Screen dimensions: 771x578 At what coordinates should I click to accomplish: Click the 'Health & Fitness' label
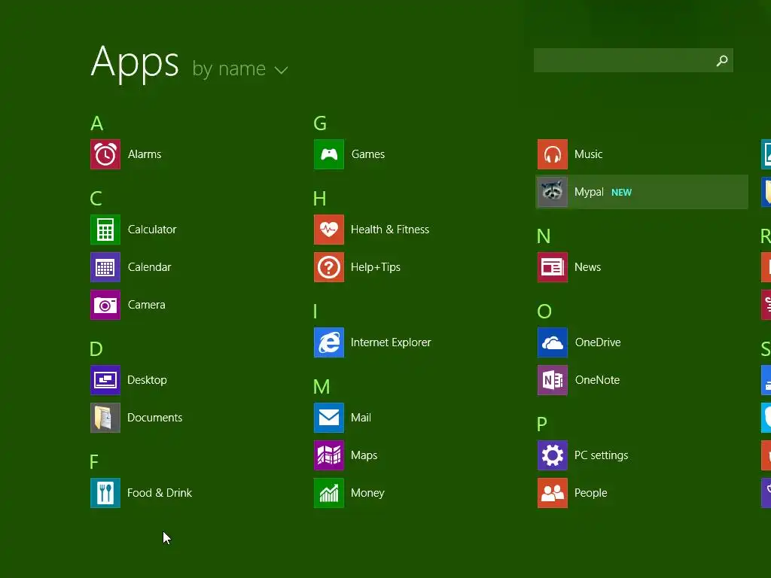pos(390,230)
